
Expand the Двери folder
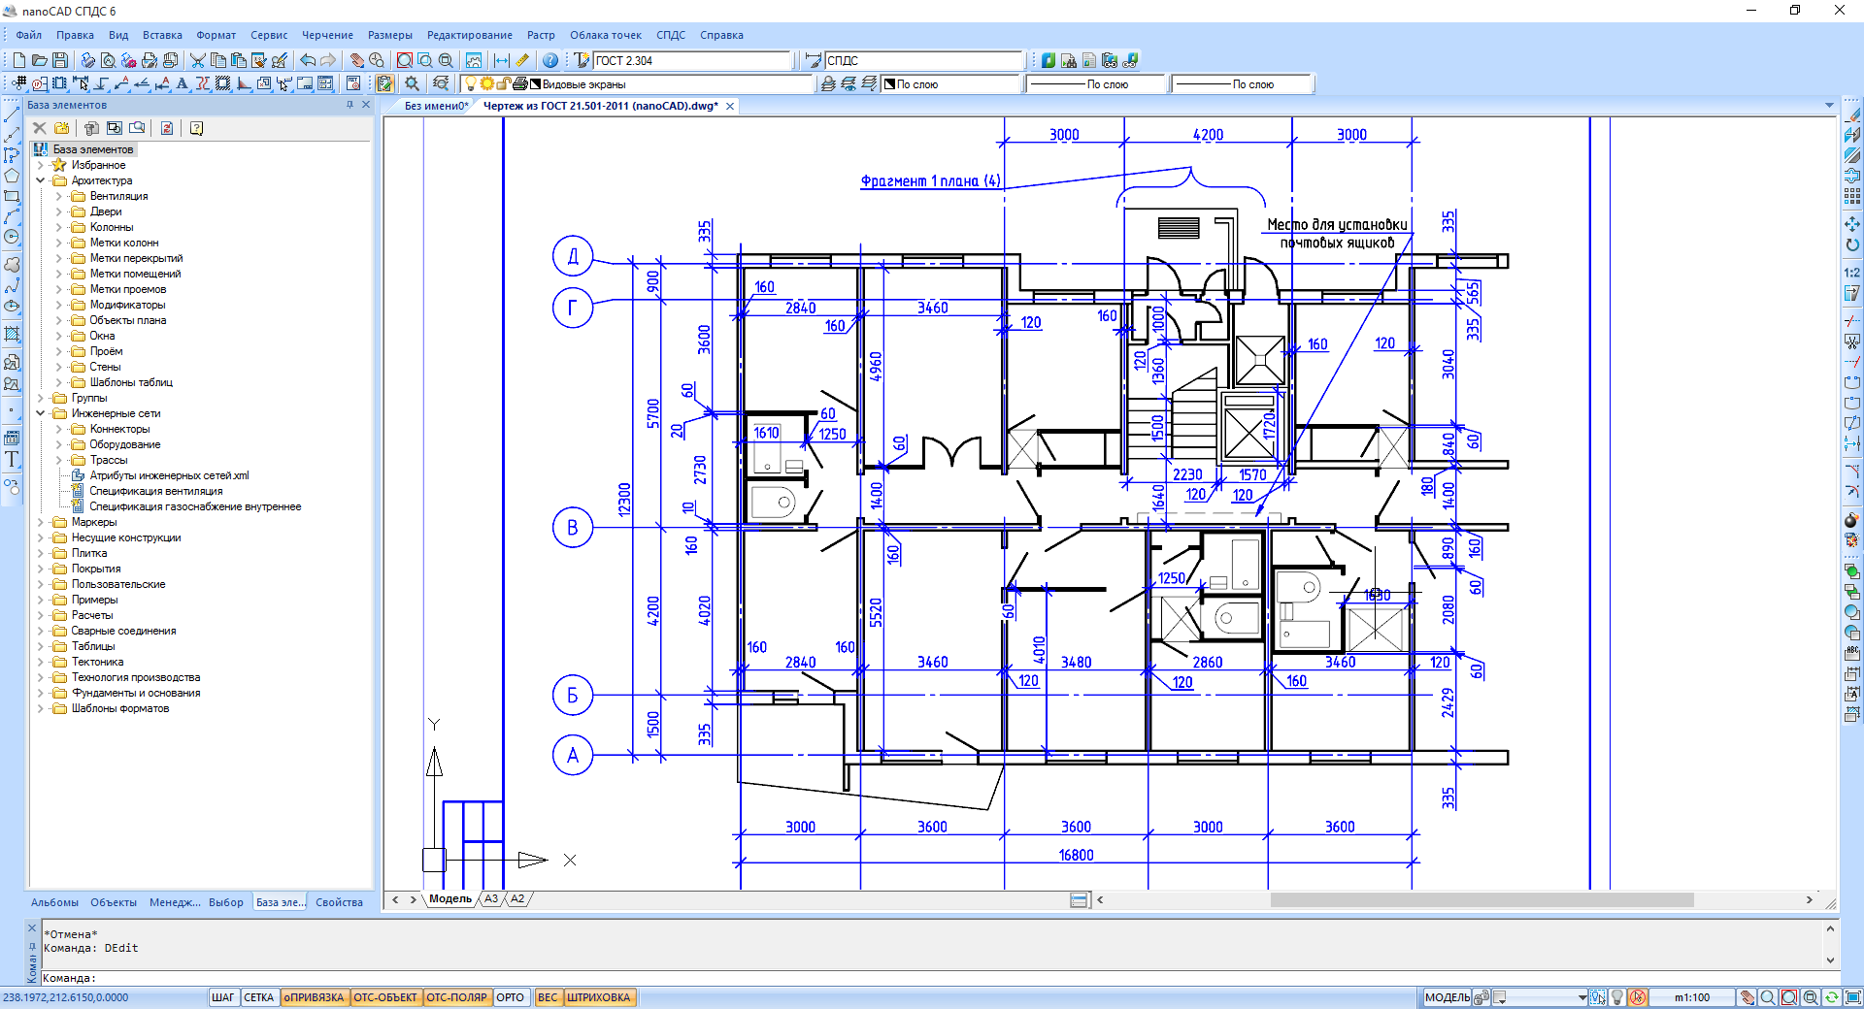pos(59,212)
